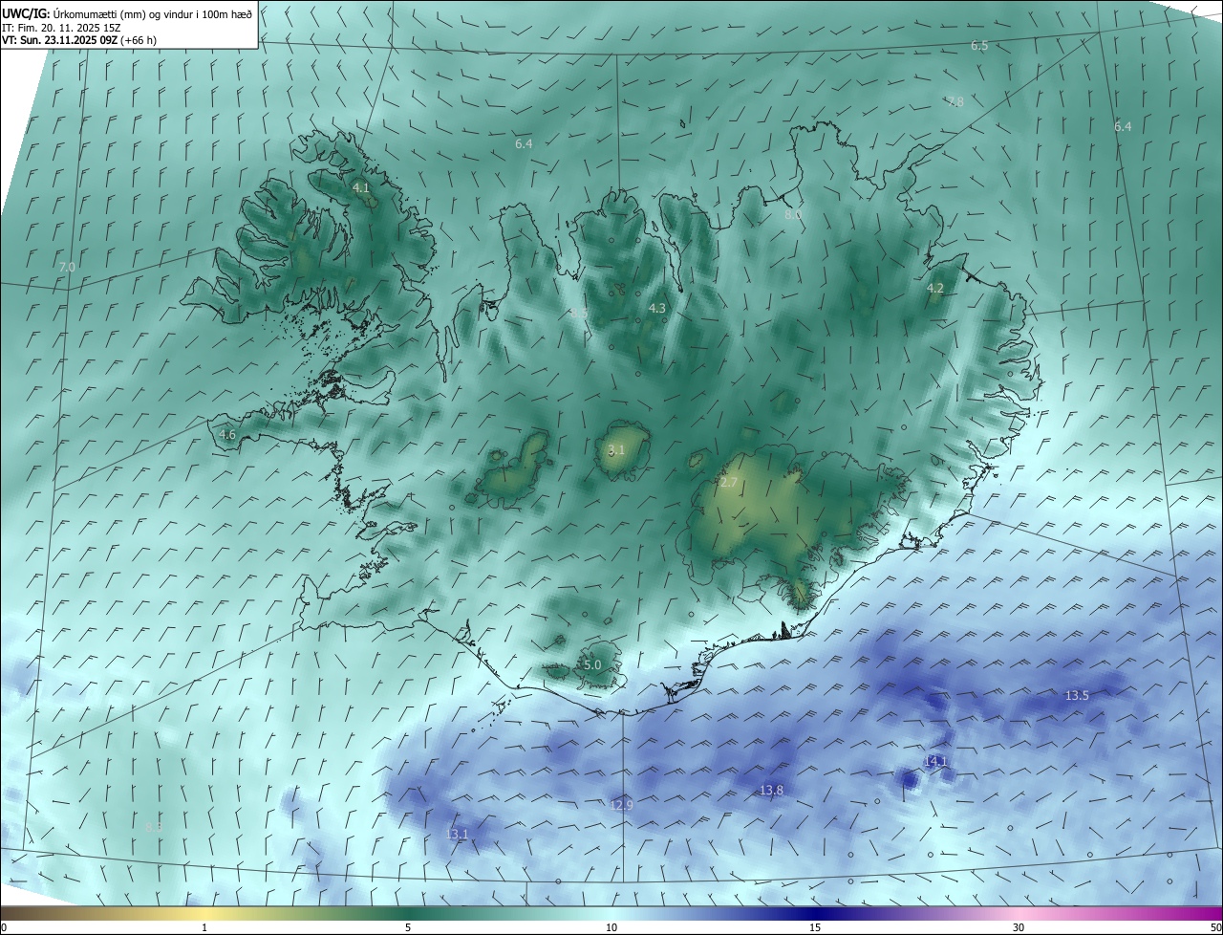Select the 4.3 value label
Viewport: 1223px width, 935px height.
click(657, 308)
